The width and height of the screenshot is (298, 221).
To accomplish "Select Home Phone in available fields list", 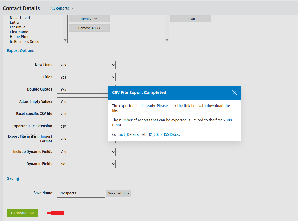I will [21, 37].
